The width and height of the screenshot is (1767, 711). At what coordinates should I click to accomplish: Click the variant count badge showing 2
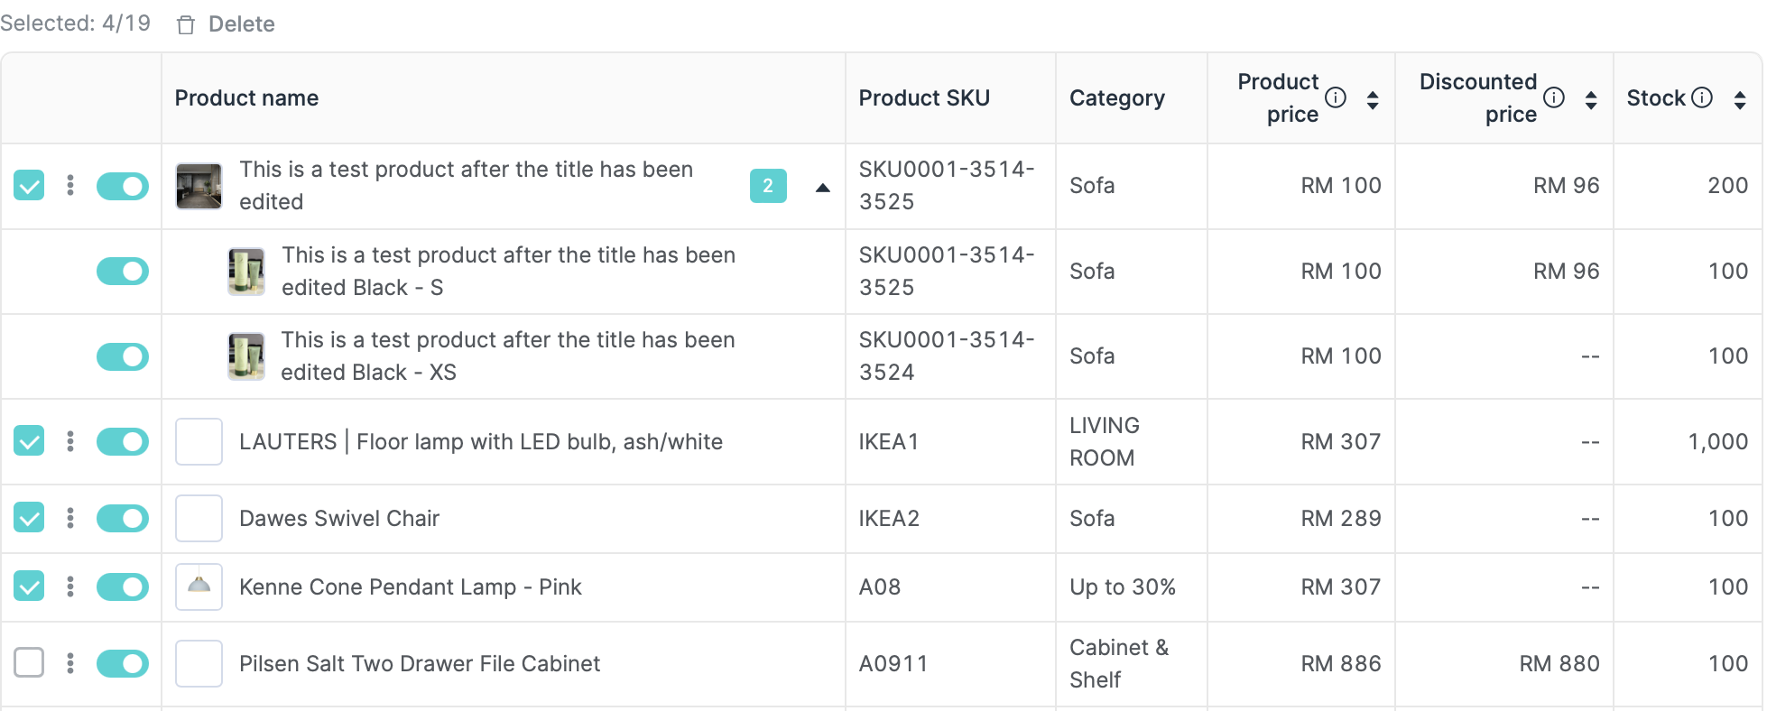[768, 186]
